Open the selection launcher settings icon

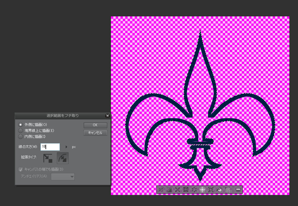pos(238,190)
